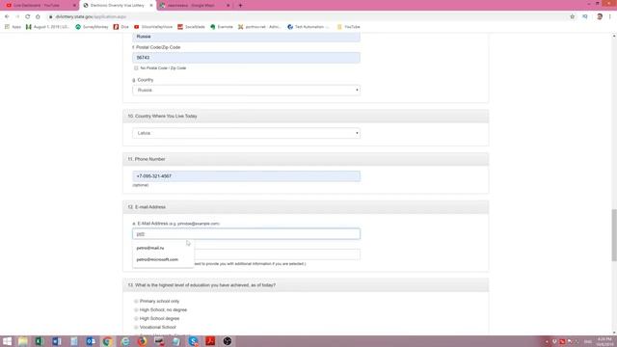Click the E-Mail Address input field
This screenshot has width=617, height=347.
click(x=247, y=233)
